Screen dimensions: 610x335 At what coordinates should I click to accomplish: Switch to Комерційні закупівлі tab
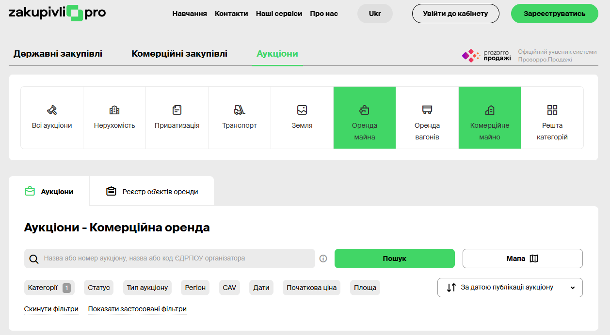179,54
